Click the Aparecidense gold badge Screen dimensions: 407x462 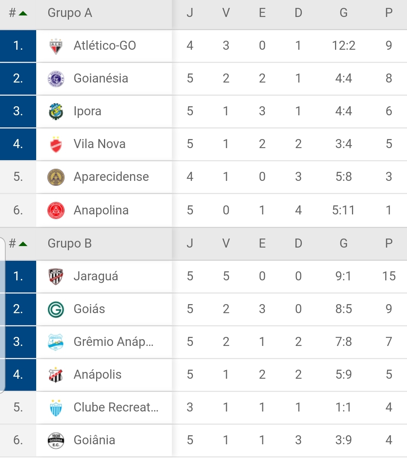pyautogui.click(x=56, y=177)
